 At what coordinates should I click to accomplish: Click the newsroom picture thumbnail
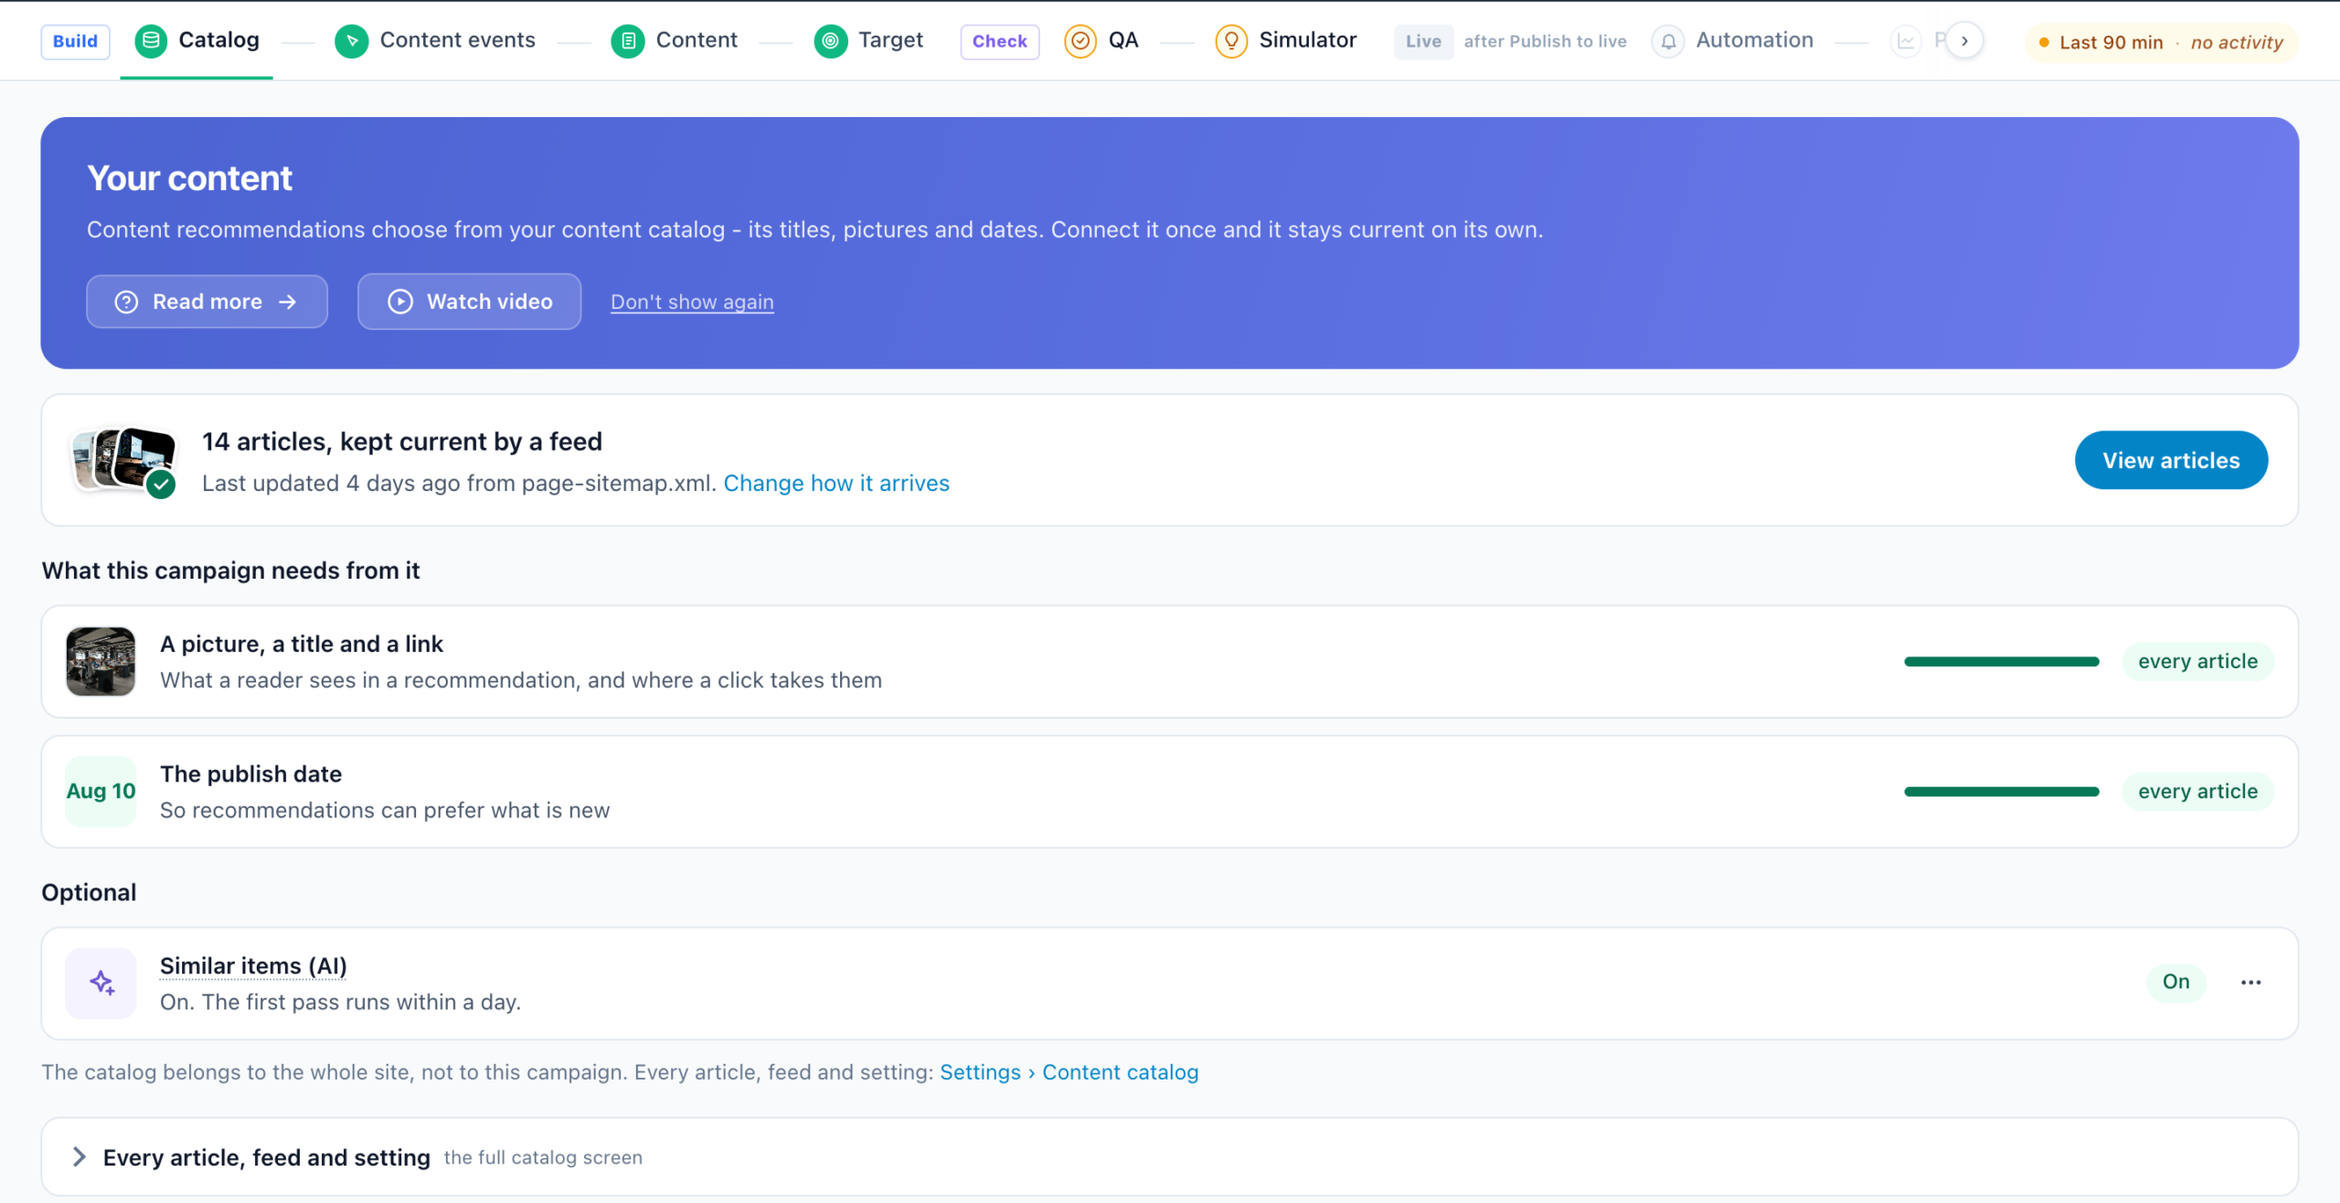point(101,662)
